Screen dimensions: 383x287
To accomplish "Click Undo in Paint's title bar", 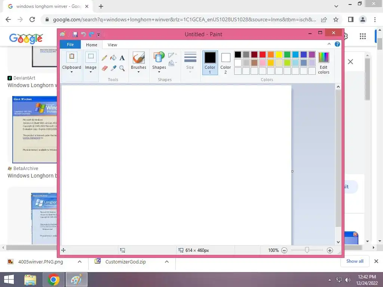I will point(83,34).
